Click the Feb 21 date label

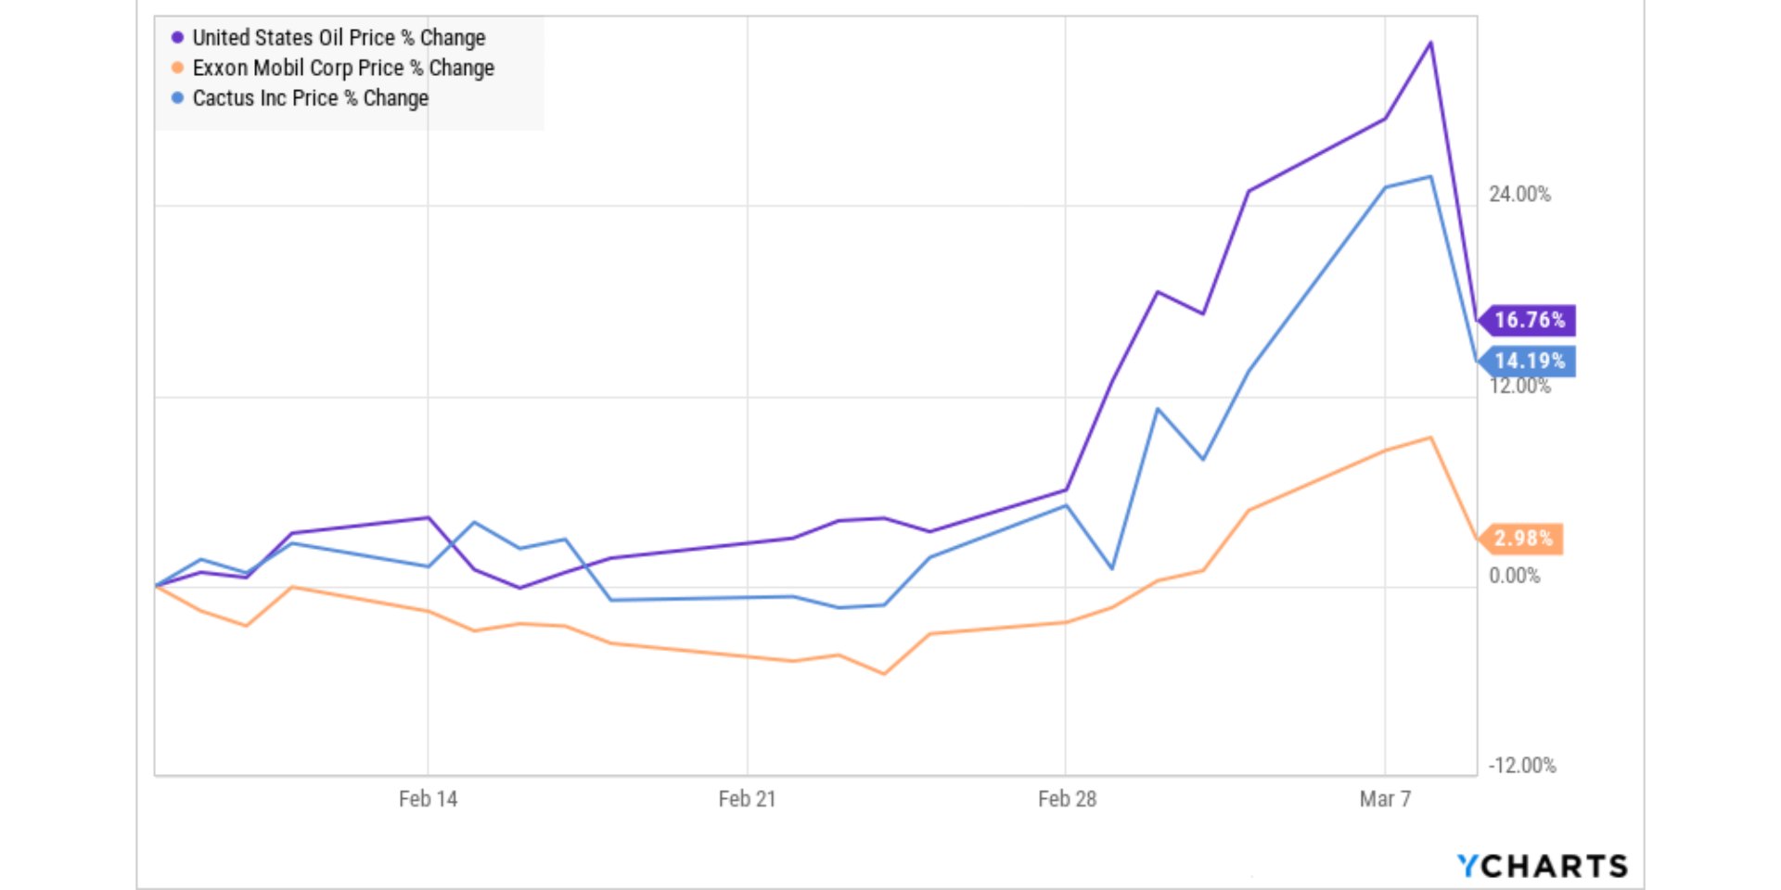tap(747, 799)
